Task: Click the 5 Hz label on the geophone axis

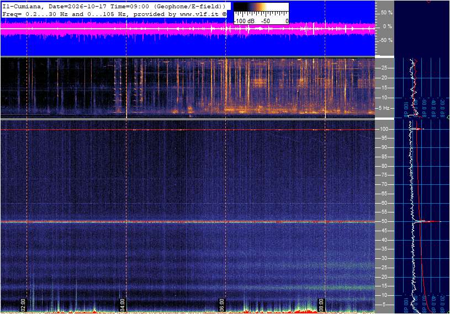Action: click(x=384, y=108)
